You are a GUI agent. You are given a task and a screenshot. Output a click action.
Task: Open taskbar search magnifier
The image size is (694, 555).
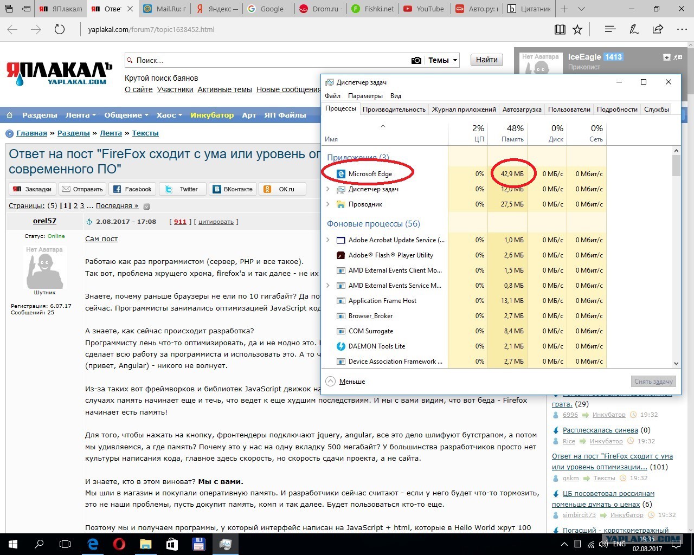click(39, 544)
